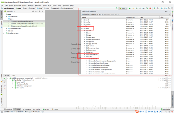The image size is (174, 113).
Task: Run the app with green play button
Action: 130,9
